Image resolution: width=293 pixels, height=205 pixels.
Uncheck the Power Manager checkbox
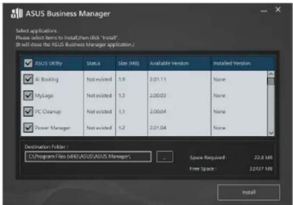tap(28, 128)
